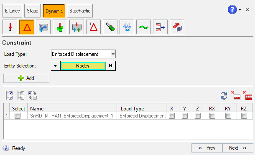Open the help menu dropdown arrow
255x155 pixels.
240,10
